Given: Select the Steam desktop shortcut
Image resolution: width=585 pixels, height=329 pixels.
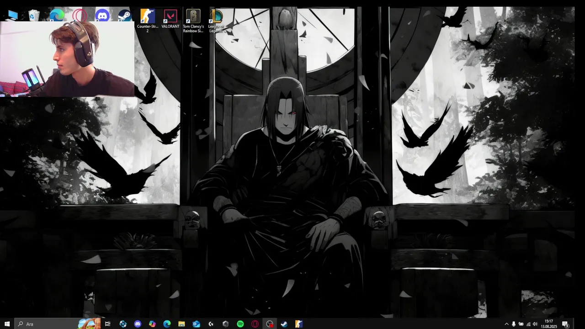Looking at the screenshot, I should (124, 16).
